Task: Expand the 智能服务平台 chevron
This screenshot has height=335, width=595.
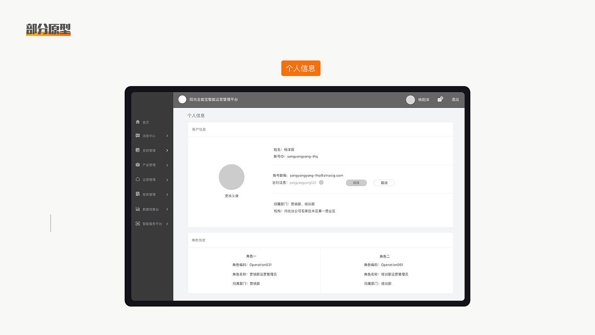Action: click(167, 224)
